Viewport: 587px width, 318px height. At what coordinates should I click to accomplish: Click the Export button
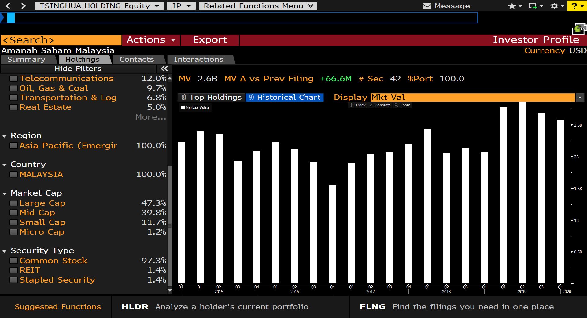point(210,40)
